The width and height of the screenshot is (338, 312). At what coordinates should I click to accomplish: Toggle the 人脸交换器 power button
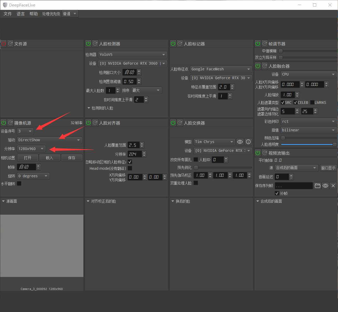pos(173,123)
